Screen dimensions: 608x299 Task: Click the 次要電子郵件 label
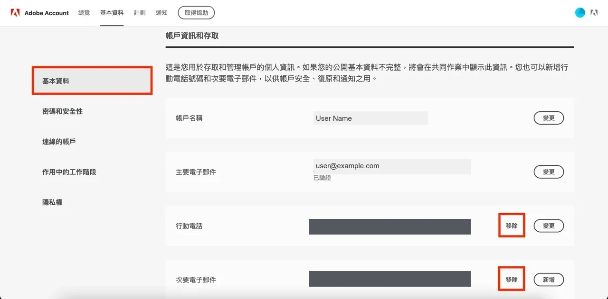(x=196, y=280)
